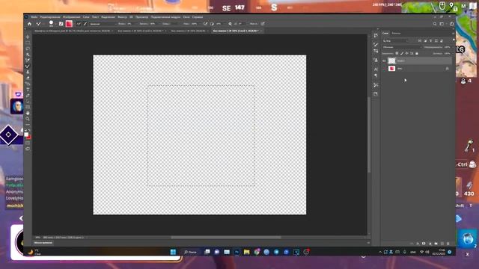Toggle Quick Mask mode
This screenshot has width=479, height=269.
click(x=28, y=143)
